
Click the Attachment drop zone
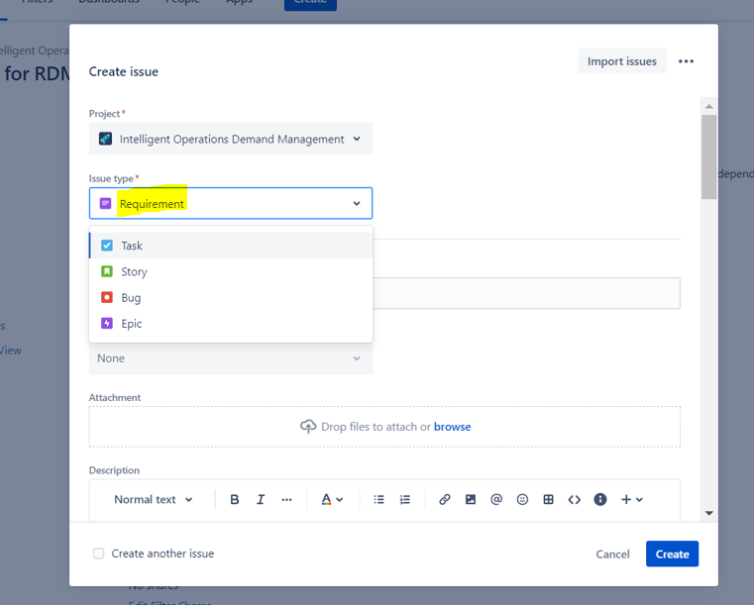(x=384, y=427)
